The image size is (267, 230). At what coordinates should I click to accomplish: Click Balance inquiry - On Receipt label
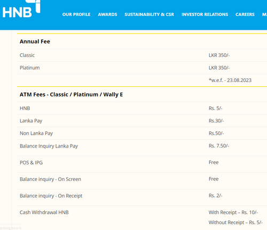click(x=51, y=196)
